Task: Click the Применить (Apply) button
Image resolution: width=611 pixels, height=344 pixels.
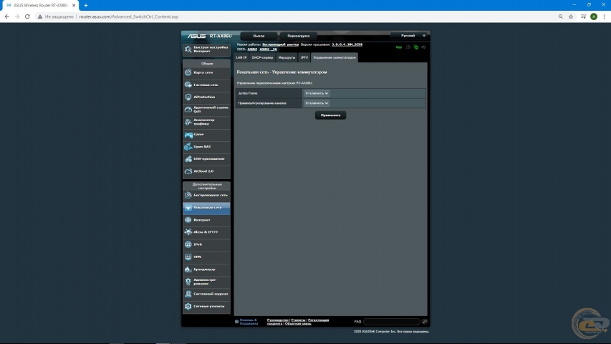Action: click(x=330, y=115)
